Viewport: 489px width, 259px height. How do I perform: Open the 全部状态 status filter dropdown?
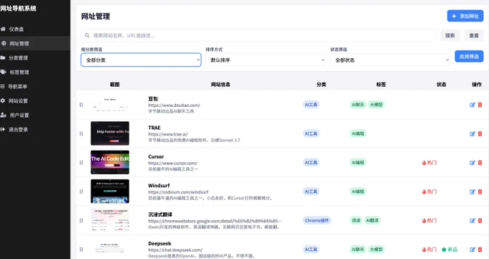point(390,60)
